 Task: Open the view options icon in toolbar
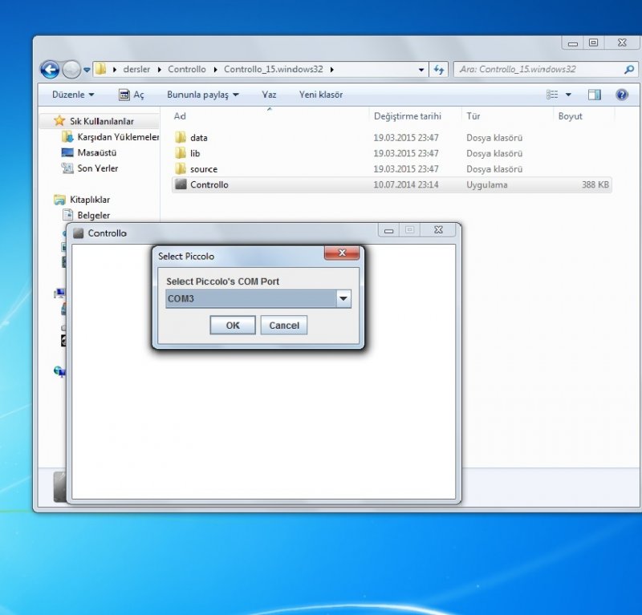(553, 95)
